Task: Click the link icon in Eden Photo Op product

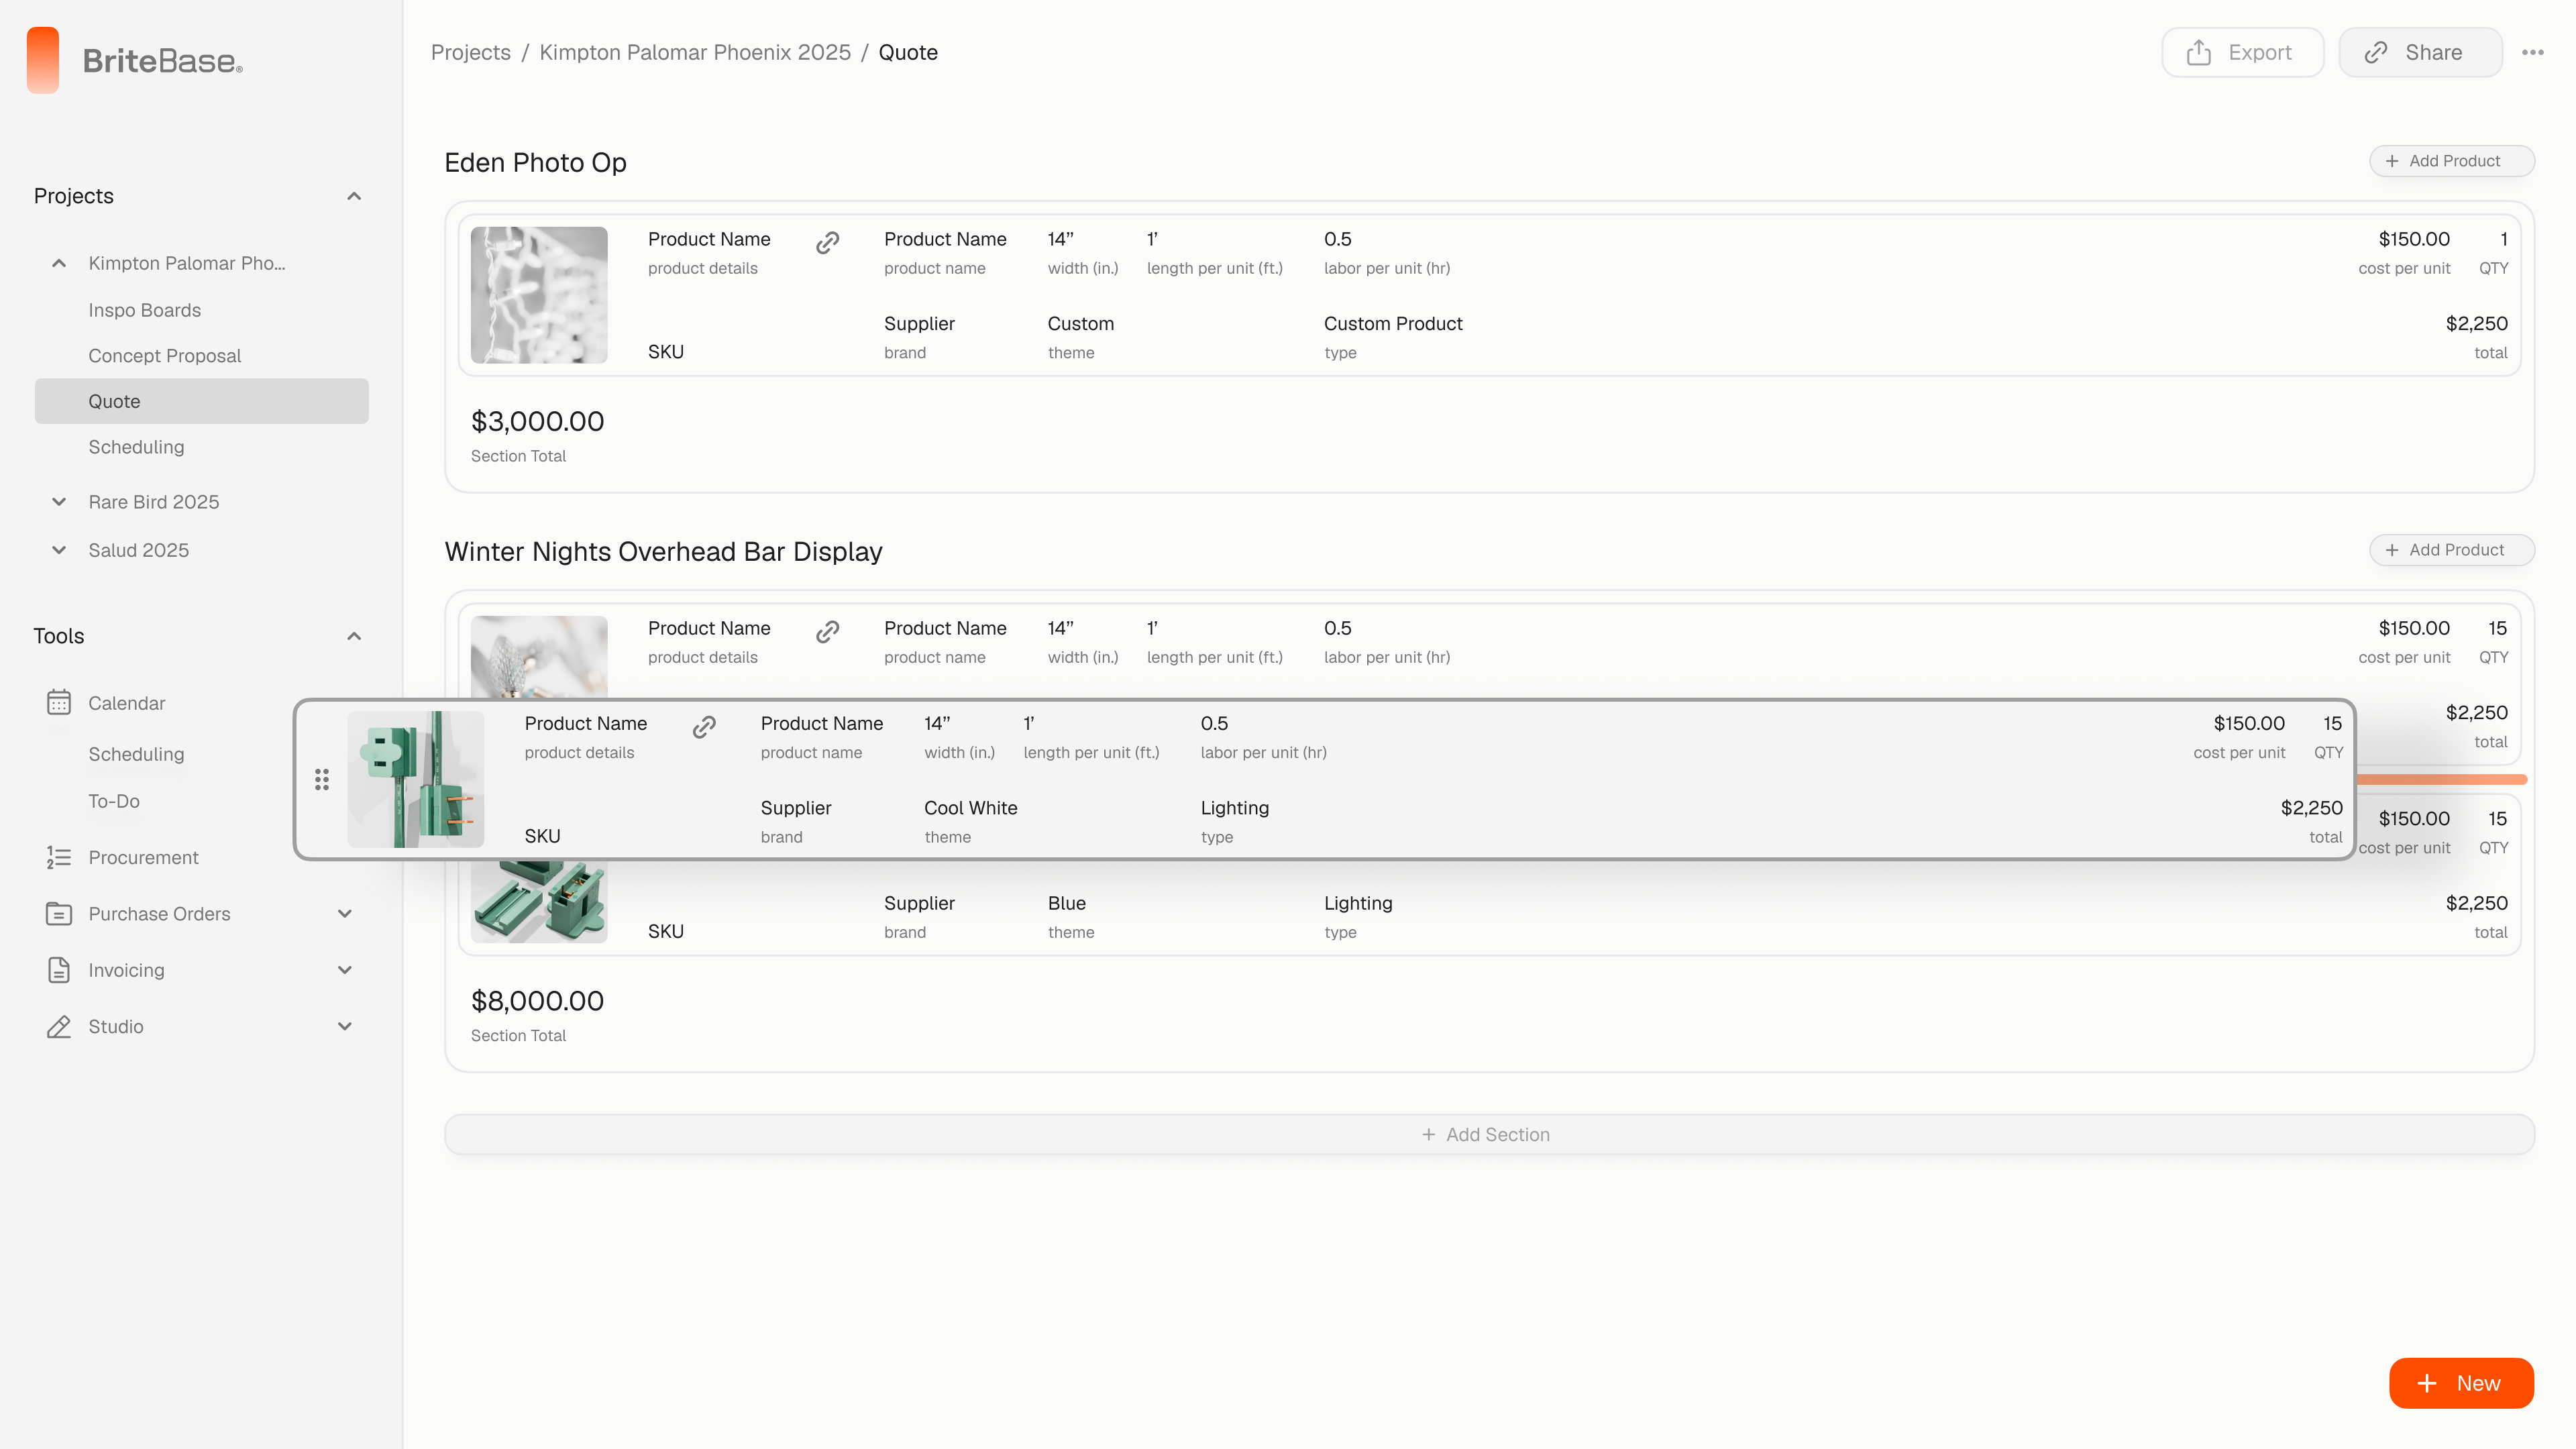Action: pyautogui.click(x=827, y=243)
